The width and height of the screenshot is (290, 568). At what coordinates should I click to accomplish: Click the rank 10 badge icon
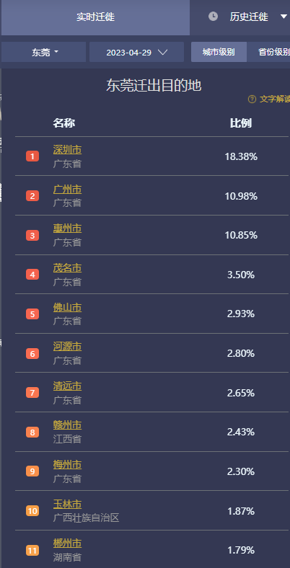coord(32,511)
